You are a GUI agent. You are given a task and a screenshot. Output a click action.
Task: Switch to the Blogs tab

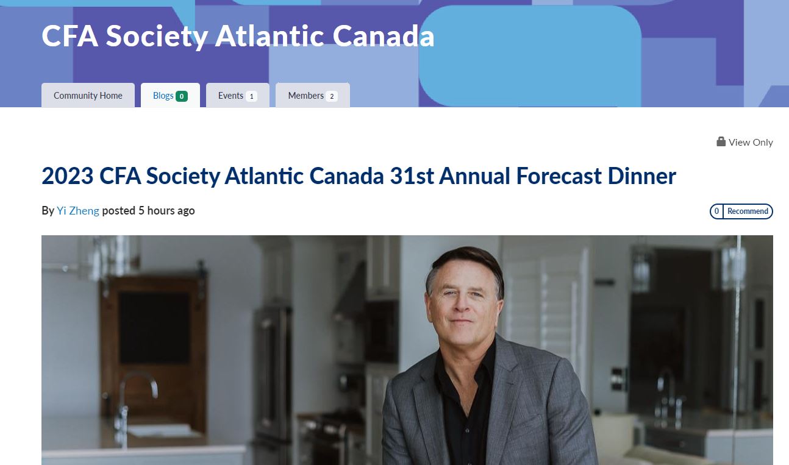(163, 96)
